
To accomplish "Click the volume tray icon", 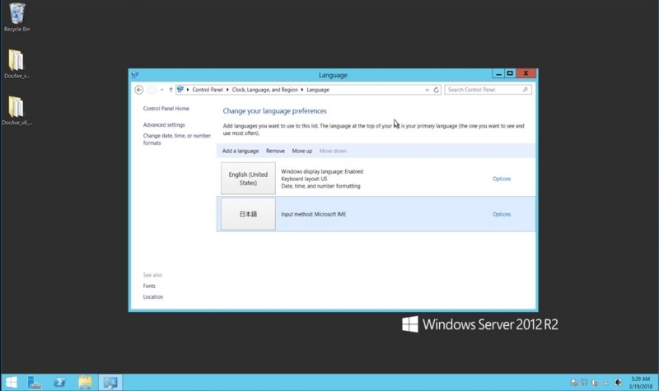I will (594, 382).
